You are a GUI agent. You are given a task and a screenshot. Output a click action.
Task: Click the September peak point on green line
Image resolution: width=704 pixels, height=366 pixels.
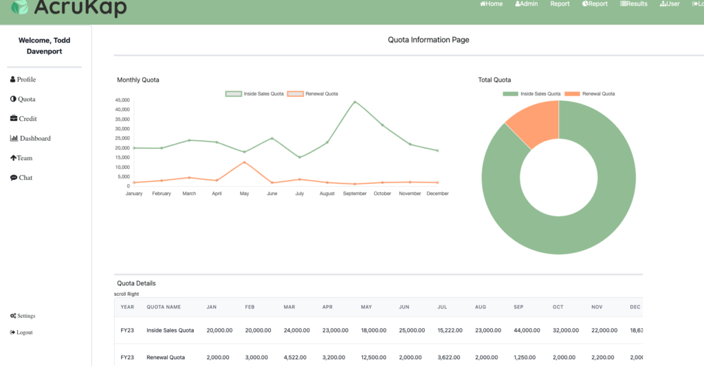(355, 102)
